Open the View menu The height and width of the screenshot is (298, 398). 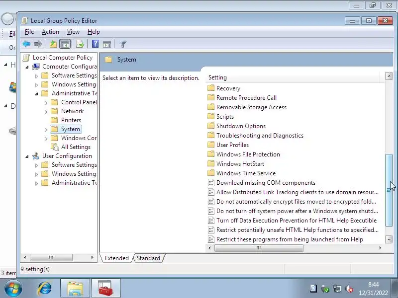pyautogui.click(x=73, y=32)
